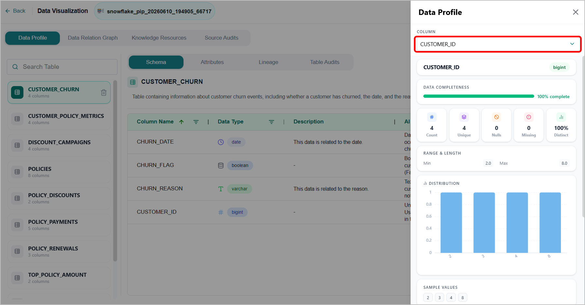Click the snowflake data source icon
The image size is (585, 305).
point(101,11)
